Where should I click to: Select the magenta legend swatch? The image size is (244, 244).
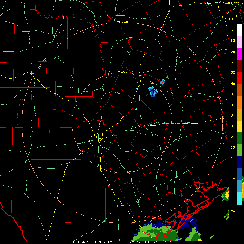tap(239, 54)
